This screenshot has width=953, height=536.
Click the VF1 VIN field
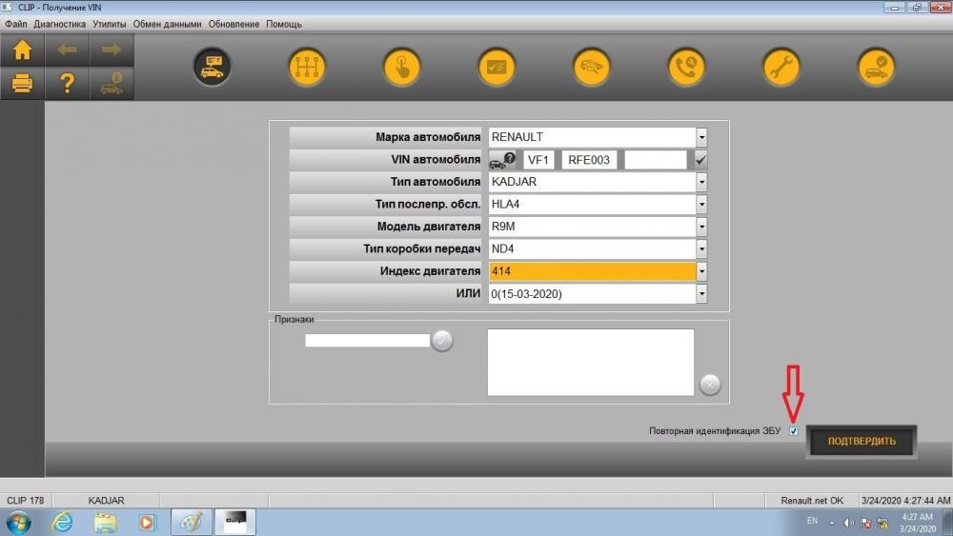coord(538,160)
